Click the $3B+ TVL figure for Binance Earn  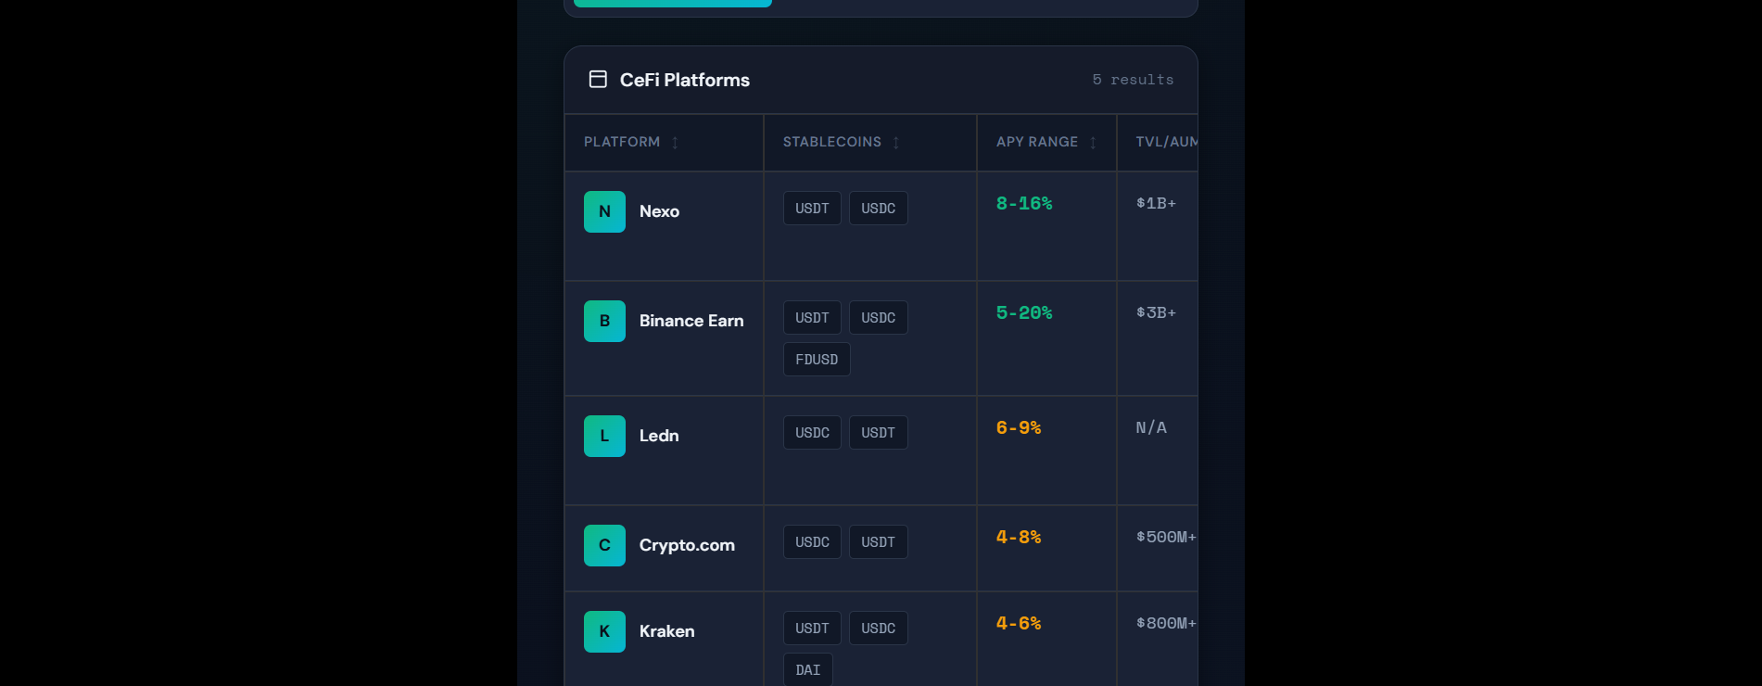1157,312
